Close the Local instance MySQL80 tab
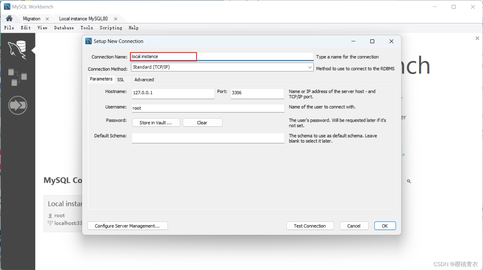The width and height of the screenshot is (483, 270). click(x=116, y=19)
